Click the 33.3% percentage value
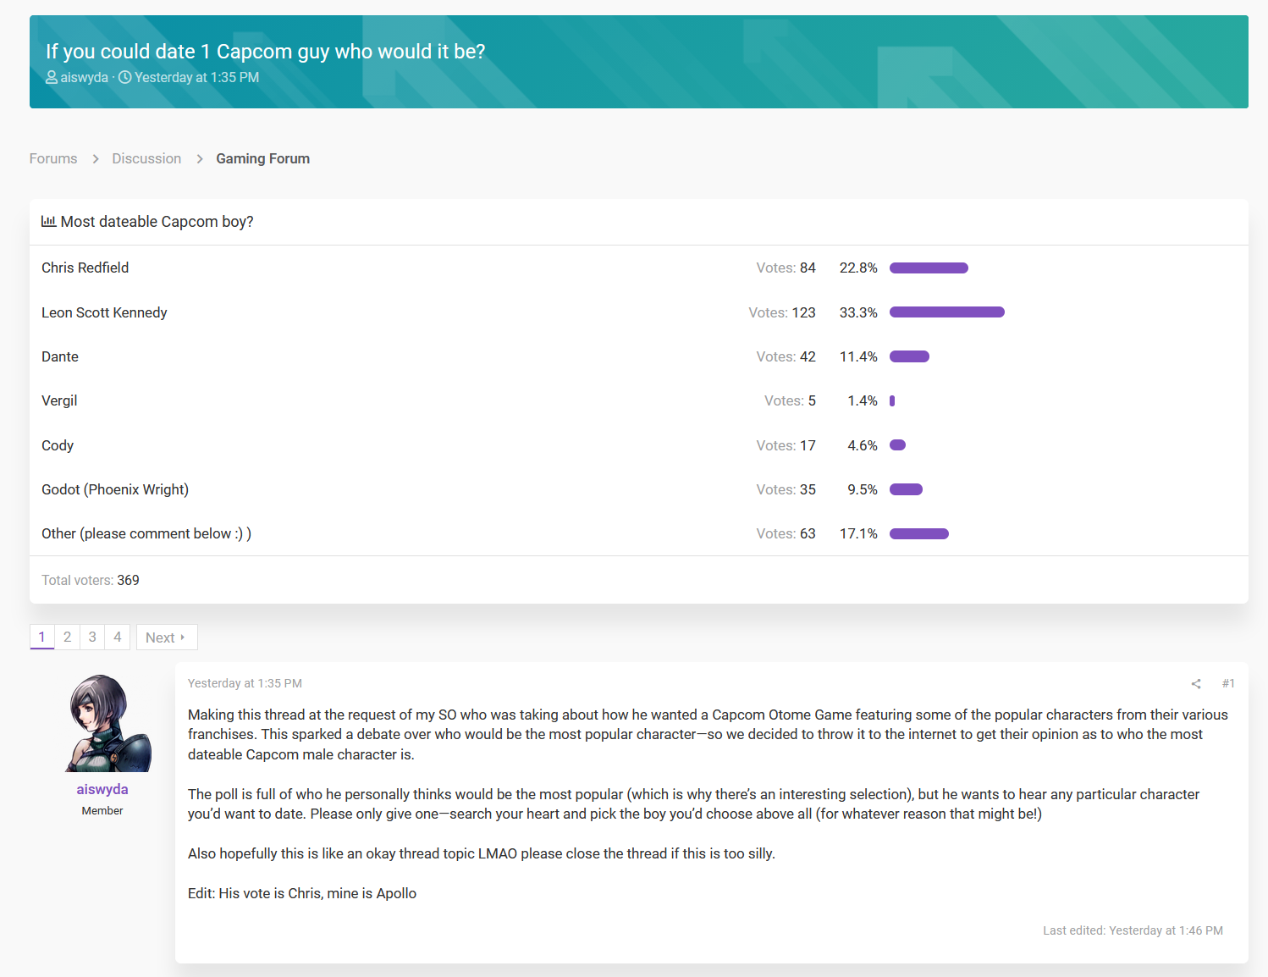 tap(858, 312)
